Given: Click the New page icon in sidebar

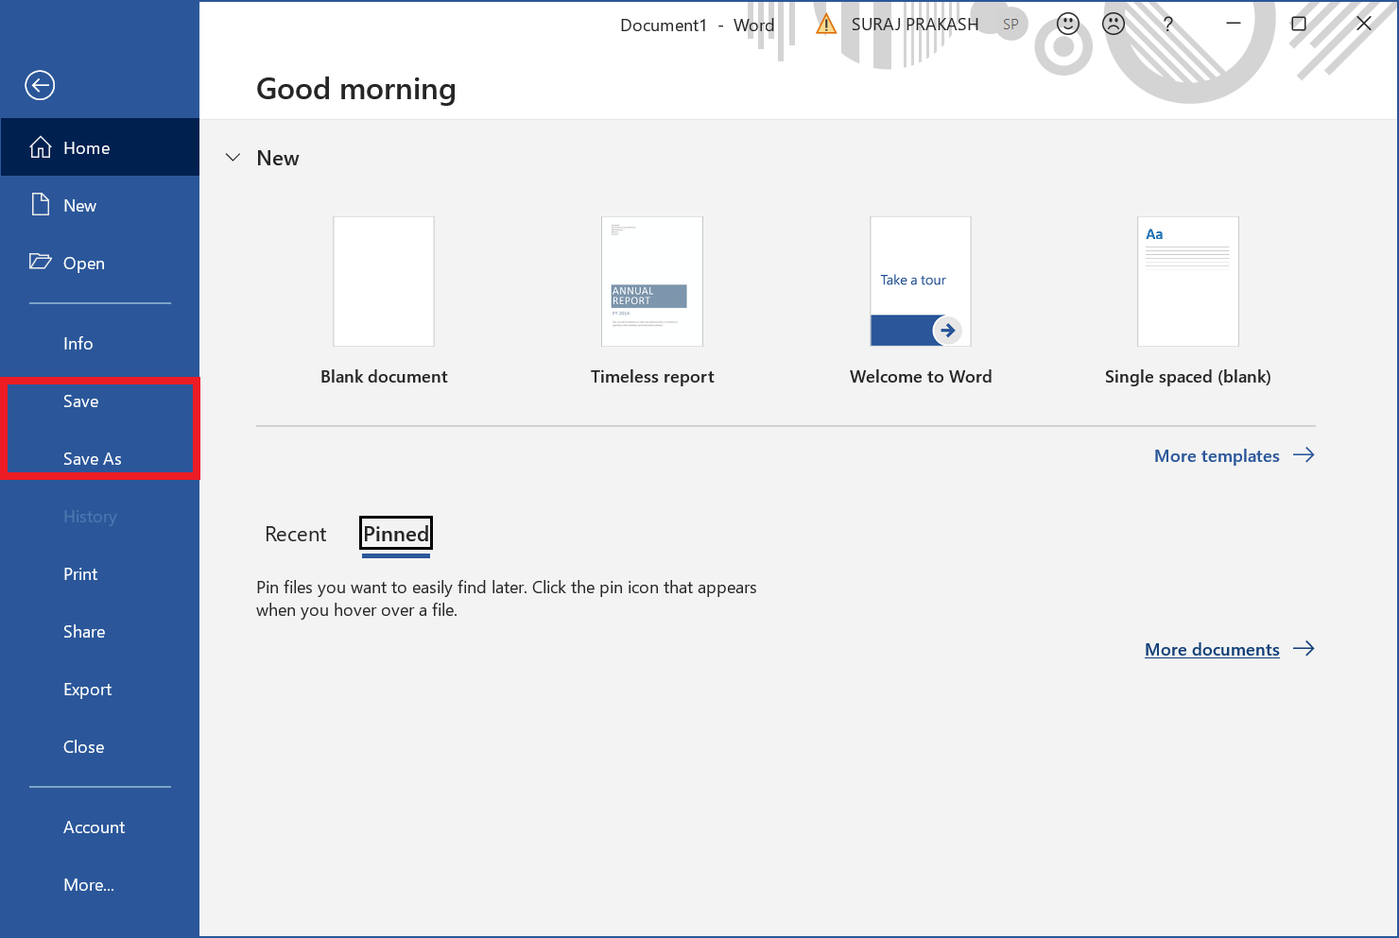Looking at the screenshot, I should pyautogui.click(x=40, y=205).
